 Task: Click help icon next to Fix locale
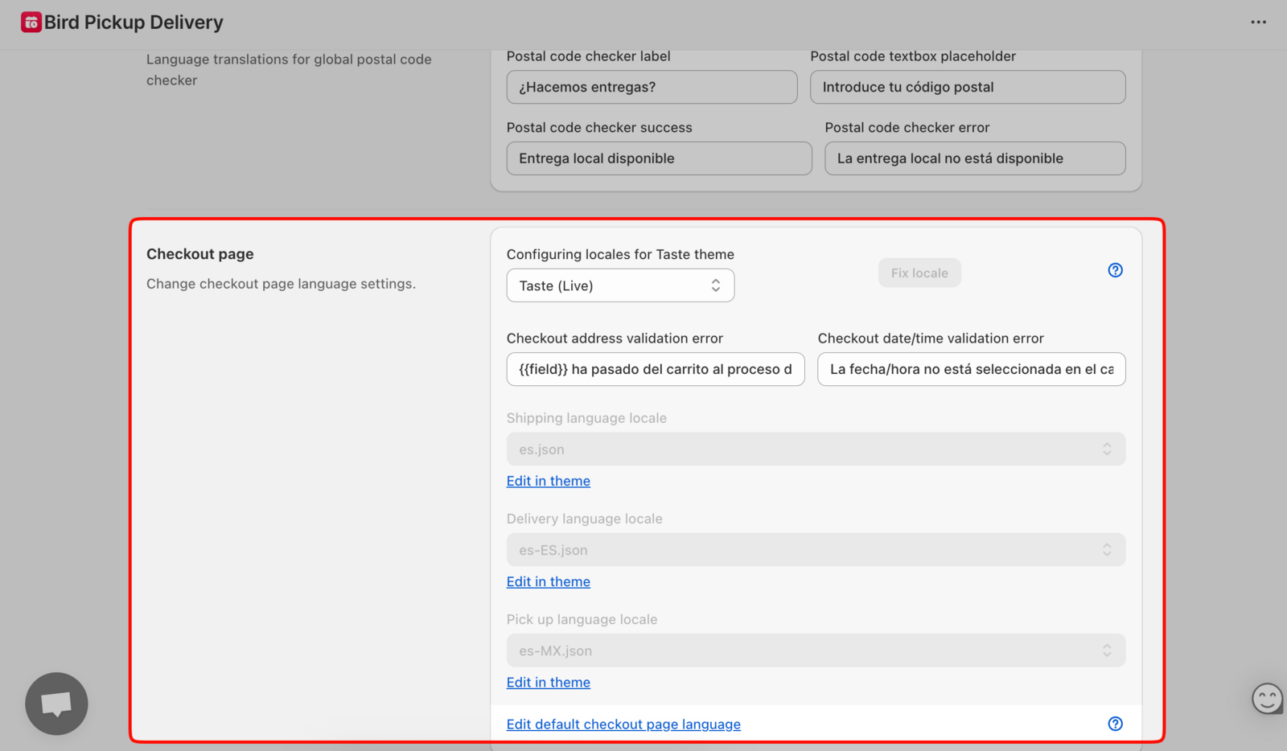pos(1115,270)
